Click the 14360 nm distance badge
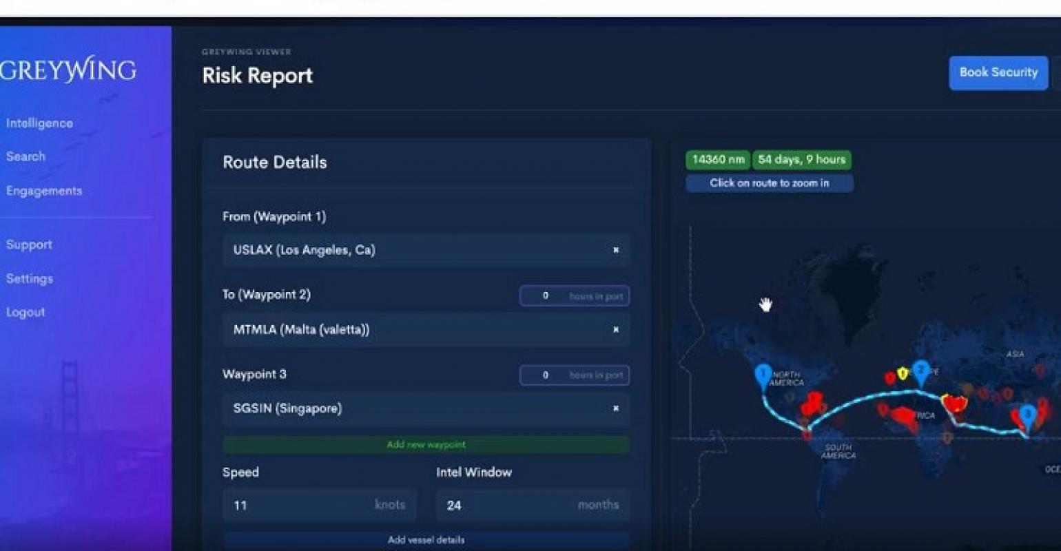Screen dimensions: 1061x551 pos(718,160)
